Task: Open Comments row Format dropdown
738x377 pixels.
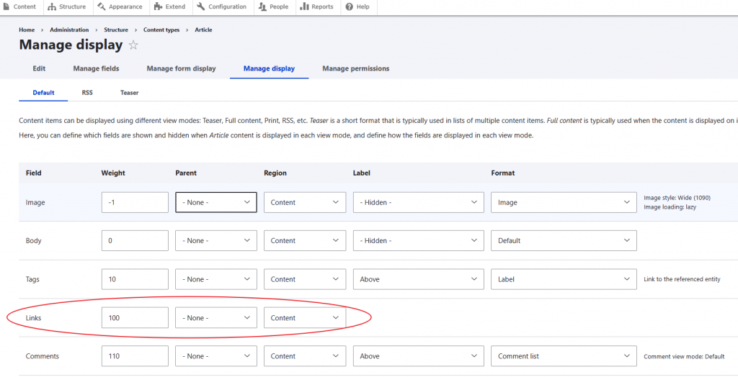Action: coord(564,356)
